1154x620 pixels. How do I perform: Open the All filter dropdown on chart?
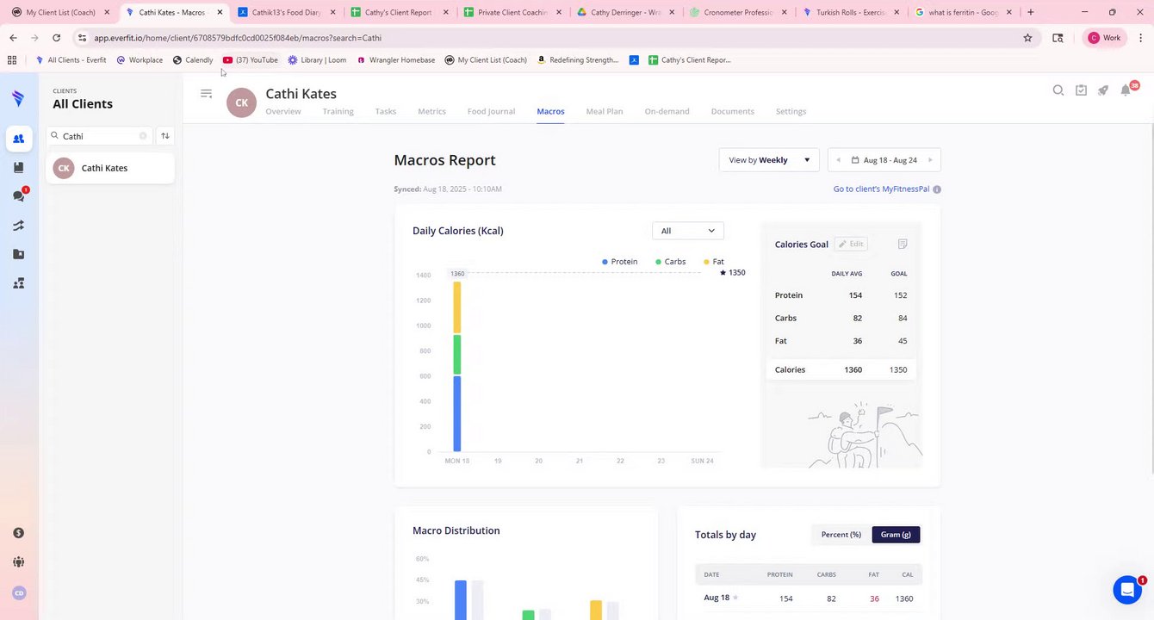[x=688, y=231]
